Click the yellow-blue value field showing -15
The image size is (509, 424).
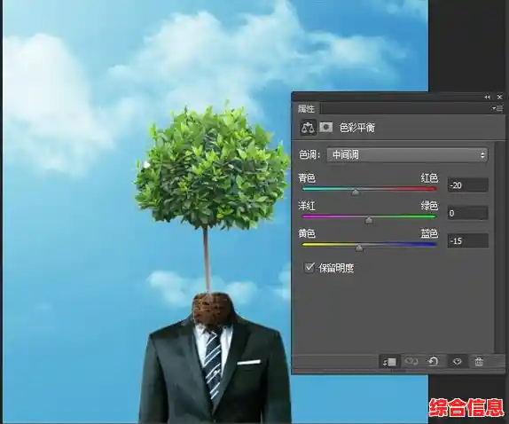click(468, 240)
